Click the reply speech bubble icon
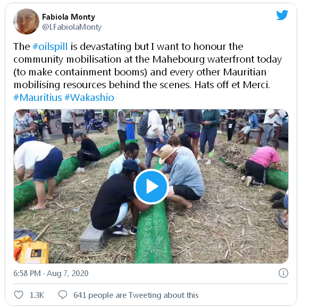Viewport: 318px width, 308px height. [63, 295]
